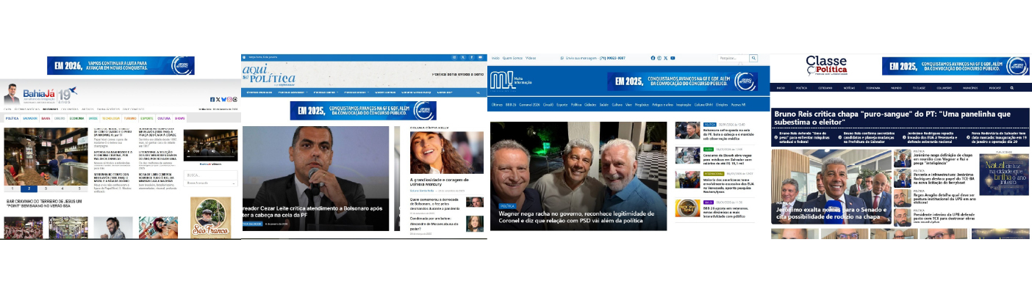Open Facebook icon in Muita Informação top bar
This screenshot has height=300, width=1032.
tap(653, 58)
